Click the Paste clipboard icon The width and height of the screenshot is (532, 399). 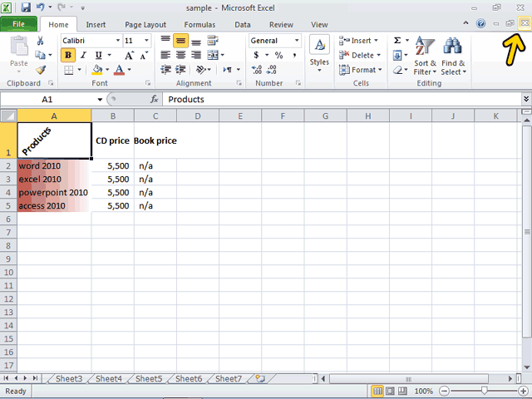pyautogui.click(x=19, y=46)
